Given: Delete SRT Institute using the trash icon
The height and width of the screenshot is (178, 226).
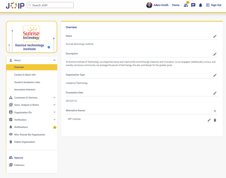Looking at the screenshot, I should pyautogui.click(x=215, y=120).
